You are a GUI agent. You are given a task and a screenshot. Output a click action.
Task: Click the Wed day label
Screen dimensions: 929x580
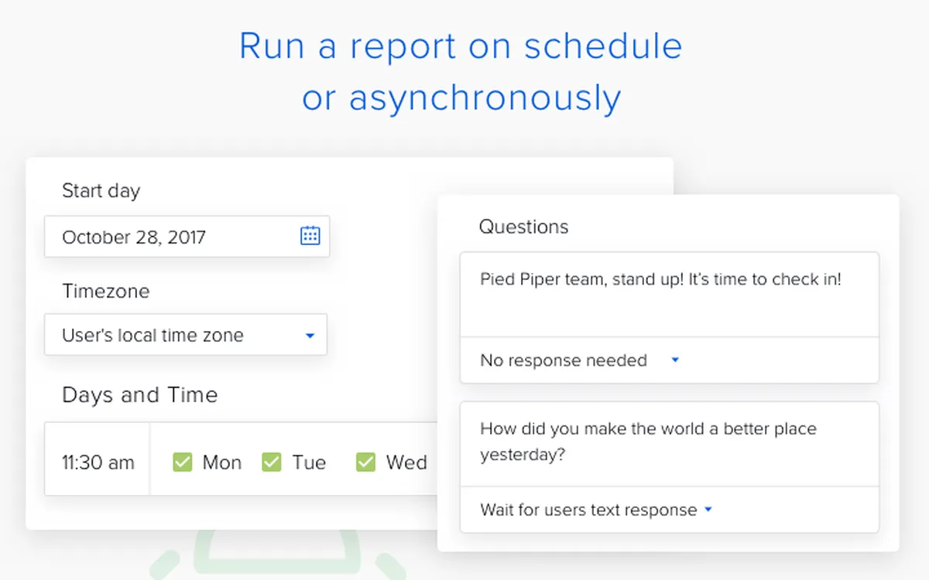[406, 462]
